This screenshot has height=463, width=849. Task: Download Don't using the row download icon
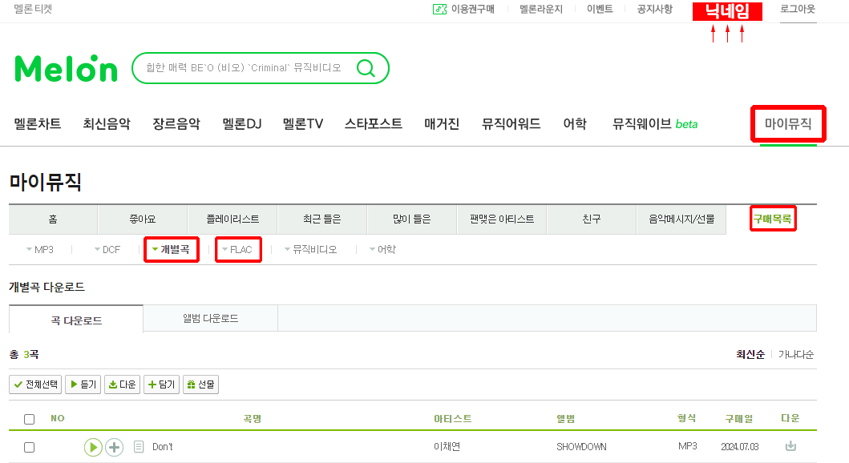pos(790,446)
